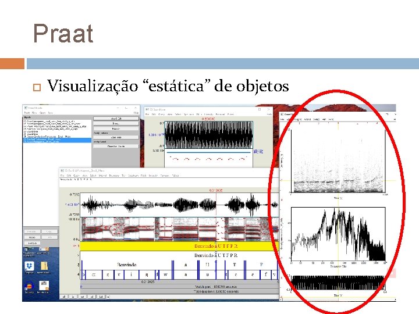The height and width of the screenshot is (314, 419).
Task: Click the drawn spectrogram in Picture window
Action: [338, 160]
